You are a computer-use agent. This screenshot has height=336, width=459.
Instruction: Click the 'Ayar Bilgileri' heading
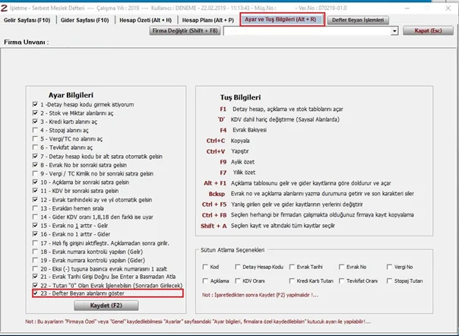[x=71, y=95]
